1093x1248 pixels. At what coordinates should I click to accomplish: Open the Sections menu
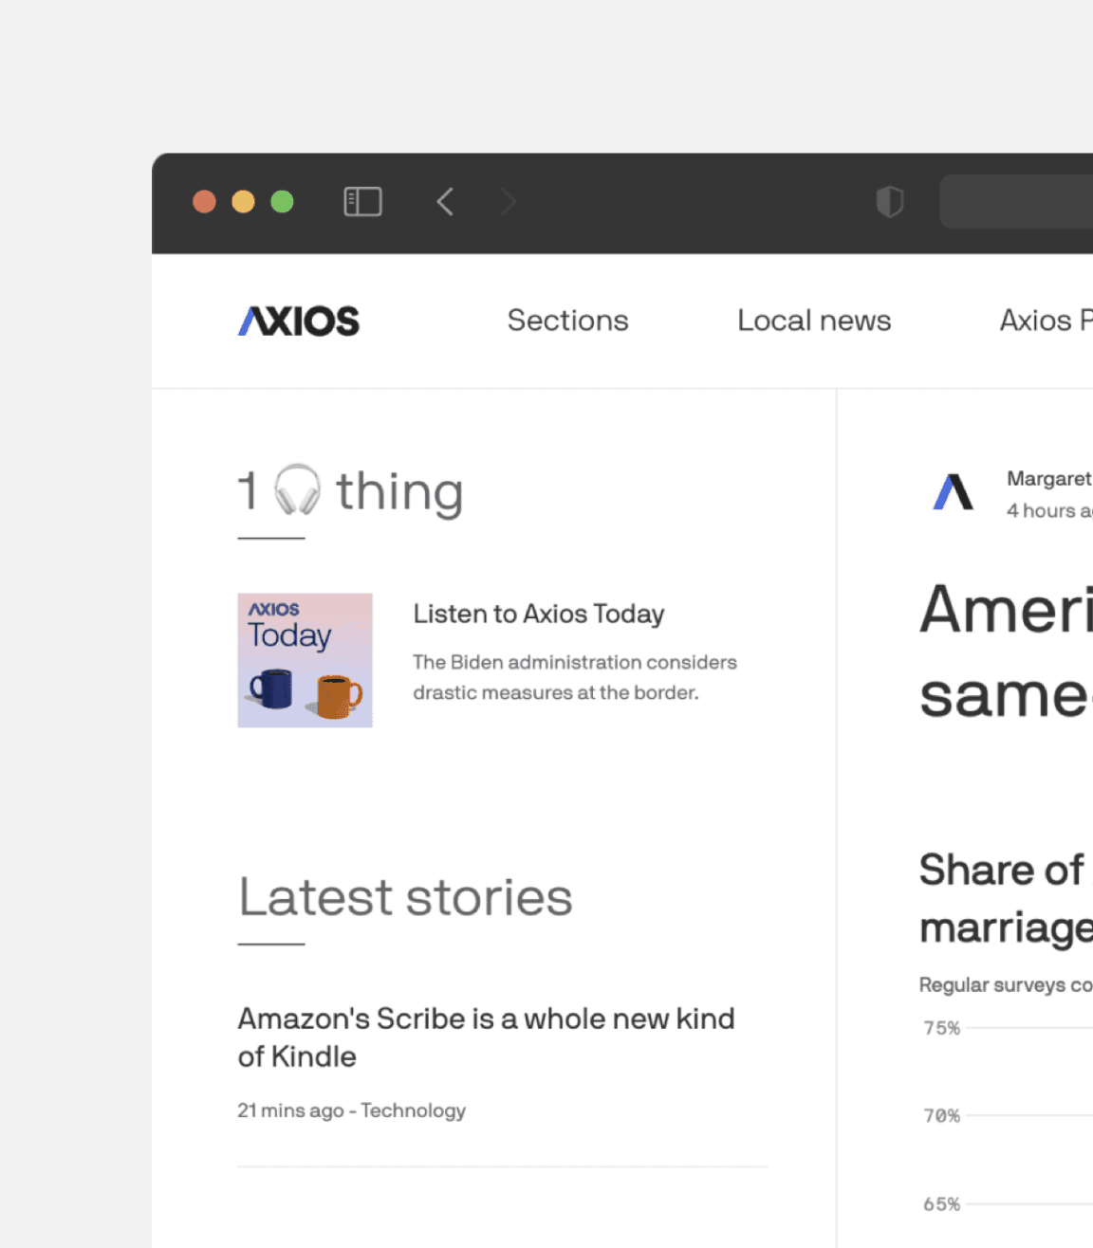[567, 321]
